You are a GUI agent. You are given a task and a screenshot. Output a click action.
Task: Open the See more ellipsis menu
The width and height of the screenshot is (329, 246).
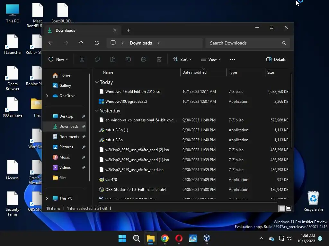pos(233,59)
